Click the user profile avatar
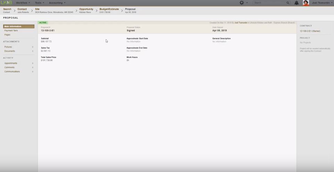The image size is (334, 172). [x=306, y=3]
